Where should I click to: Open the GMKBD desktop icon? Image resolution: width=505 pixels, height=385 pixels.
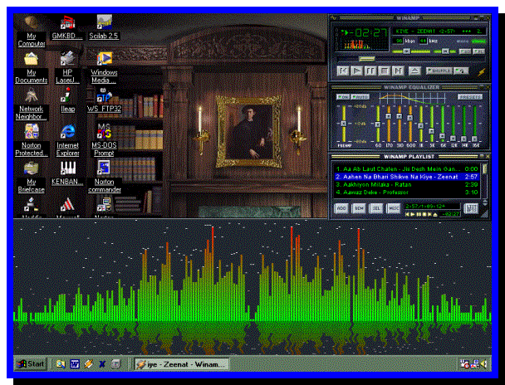(x=67, y=28)
